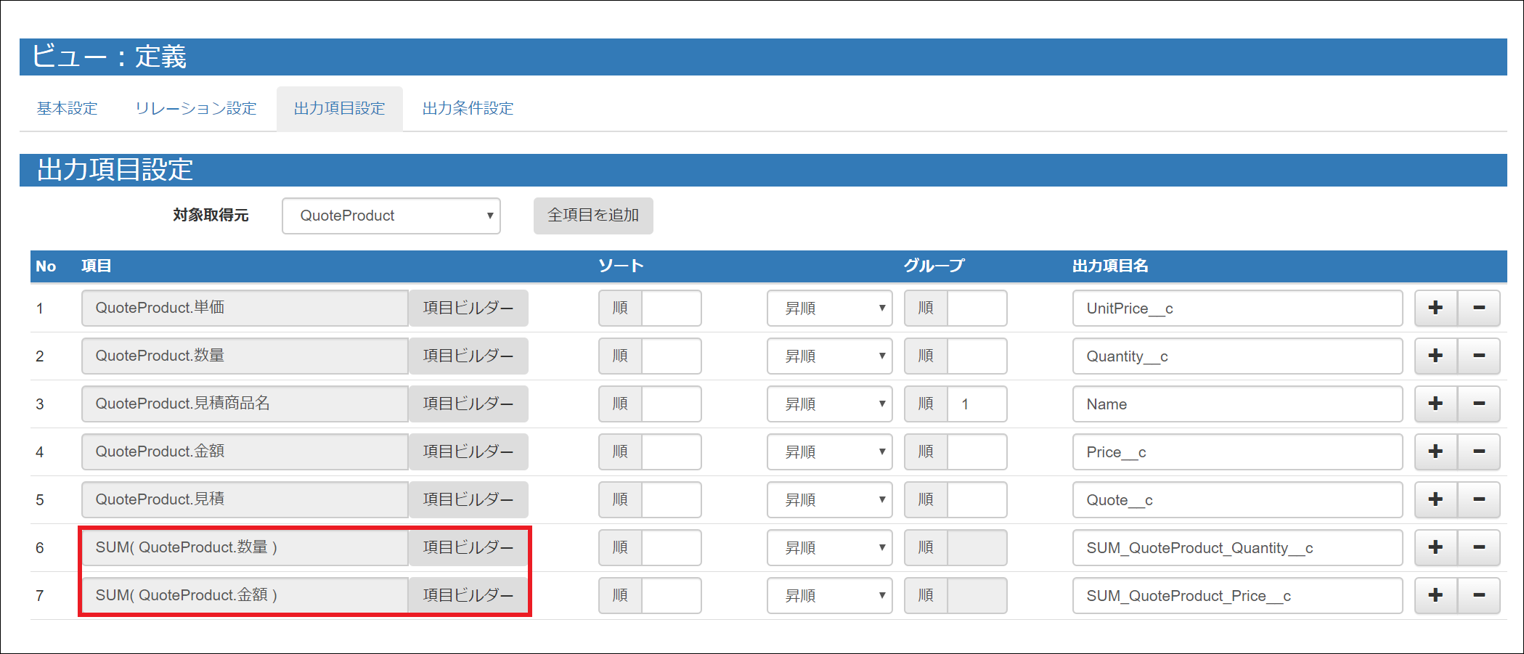Click 項目ビルダー for QuoteProduct.単価

[x=468, y=308]
